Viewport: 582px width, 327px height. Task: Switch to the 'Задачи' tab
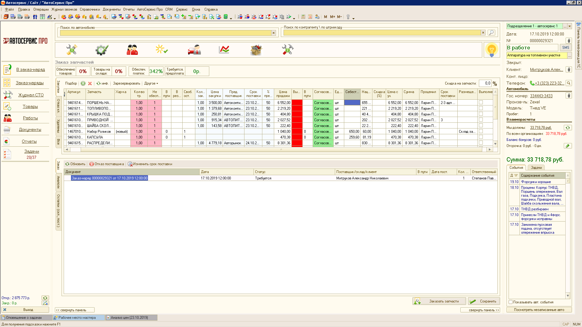click(x=536, y=168)
